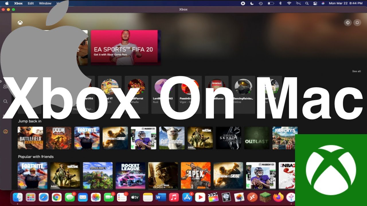Open Time Machine menu bar icon

(261, 3)
